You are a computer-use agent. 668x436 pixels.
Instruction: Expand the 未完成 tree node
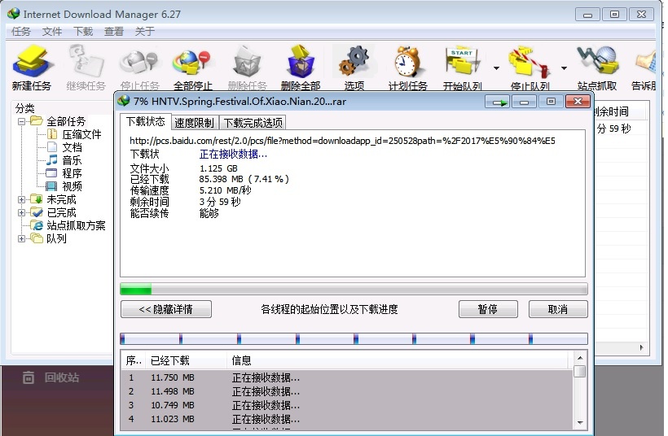point(22,199)
